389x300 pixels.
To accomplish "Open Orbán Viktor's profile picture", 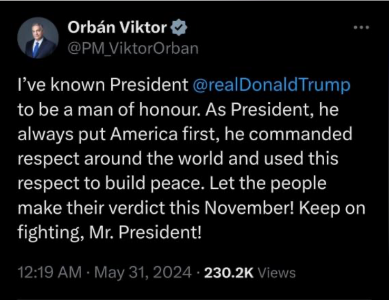I will tap(37, 38).
